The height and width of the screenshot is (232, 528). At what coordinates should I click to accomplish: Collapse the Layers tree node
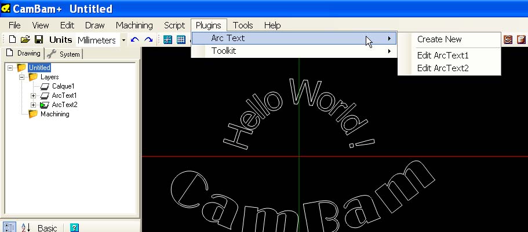coord(21,77)
